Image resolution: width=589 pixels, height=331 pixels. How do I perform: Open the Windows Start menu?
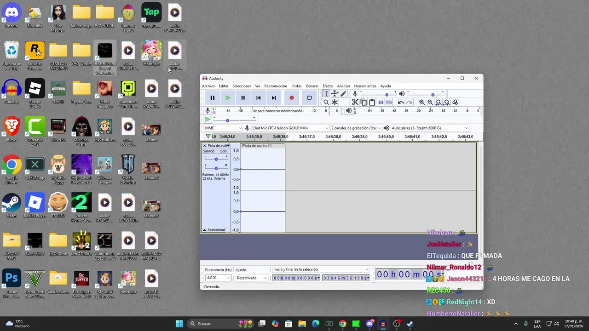[179, 324]
